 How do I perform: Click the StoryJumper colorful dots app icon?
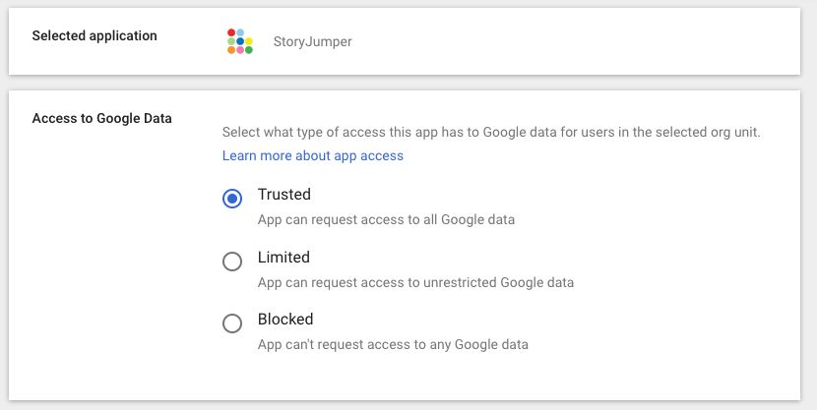pyautogui.click(x=240, y=41)
